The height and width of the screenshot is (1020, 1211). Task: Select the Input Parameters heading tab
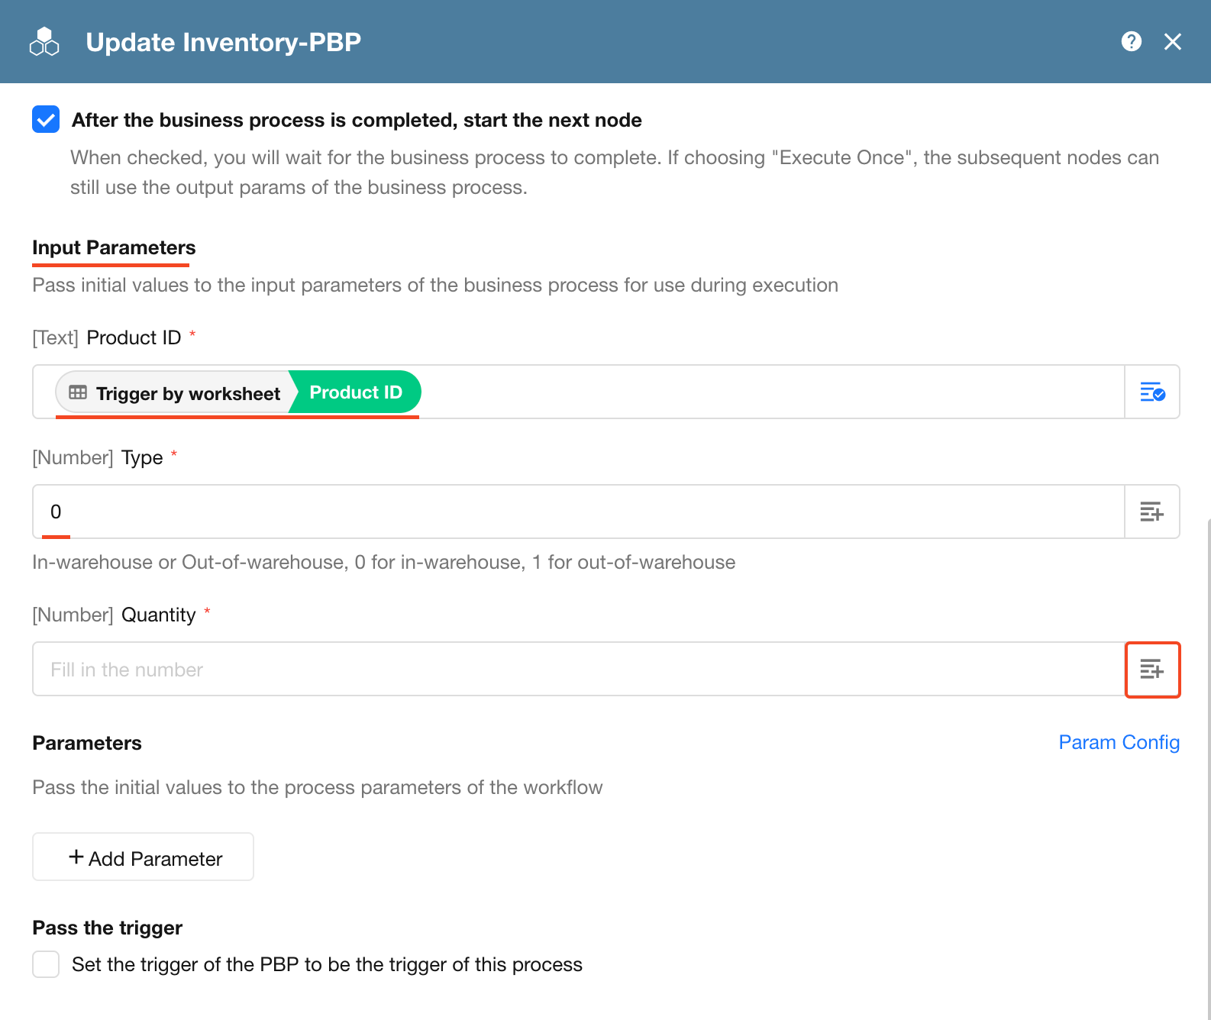tap(114, 247)
